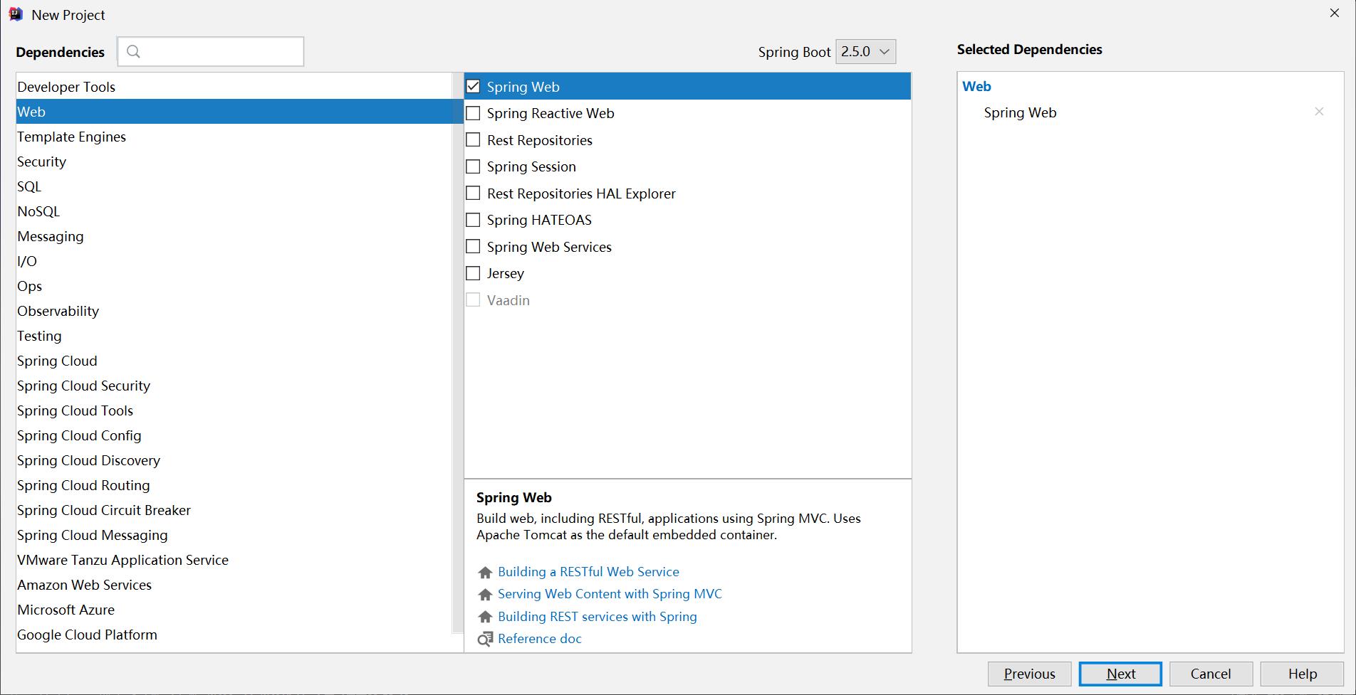Open Help for the wizard
1356x695 pixels.
click(x=1302, y=674)
